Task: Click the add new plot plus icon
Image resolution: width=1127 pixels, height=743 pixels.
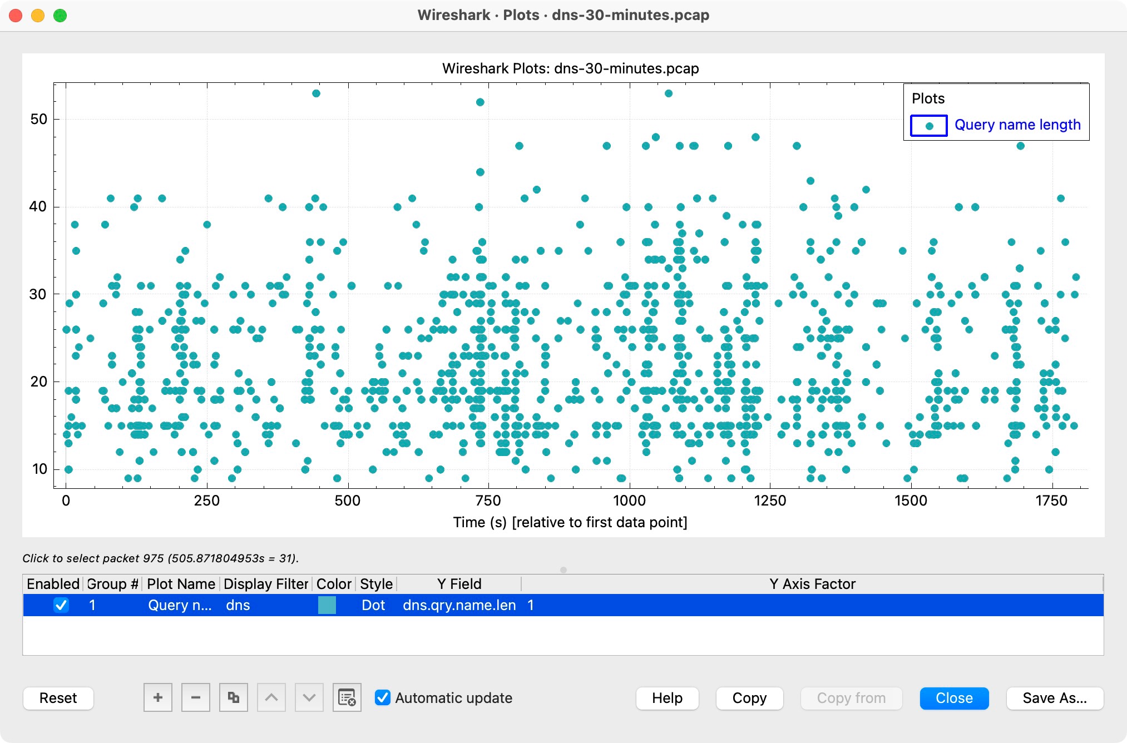Action: click(158, 697)
